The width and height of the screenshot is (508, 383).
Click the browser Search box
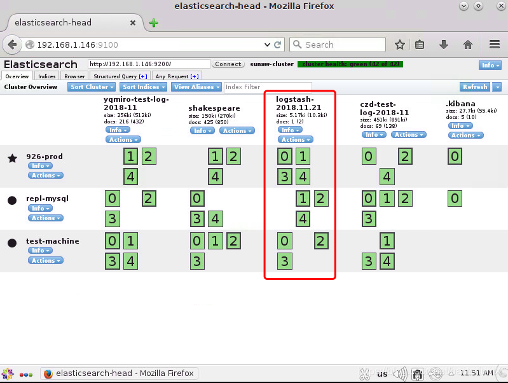[338, 45]
